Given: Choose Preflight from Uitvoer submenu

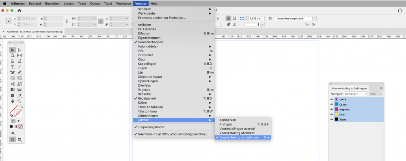Looking at the screenshot, I should [243, 124].
